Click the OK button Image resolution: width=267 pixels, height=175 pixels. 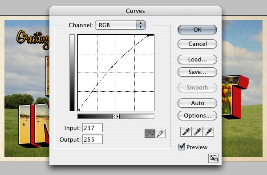point(197,30)
